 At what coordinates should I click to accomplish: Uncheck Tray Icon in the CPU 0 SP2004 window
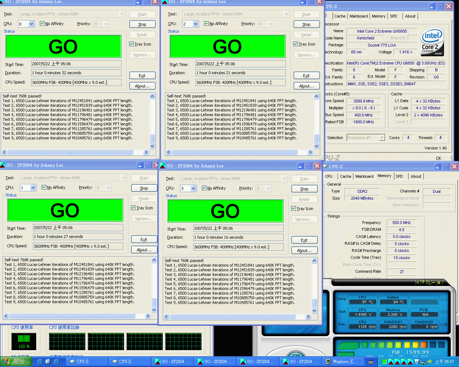[131, 44]
